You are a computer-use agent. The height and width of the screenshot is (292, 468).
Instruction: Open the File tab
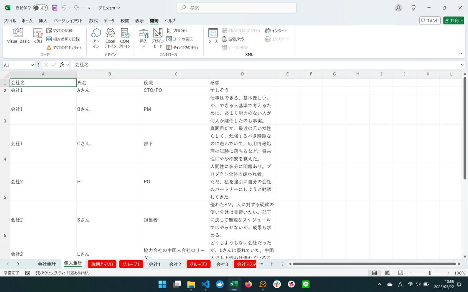(10, 21)
